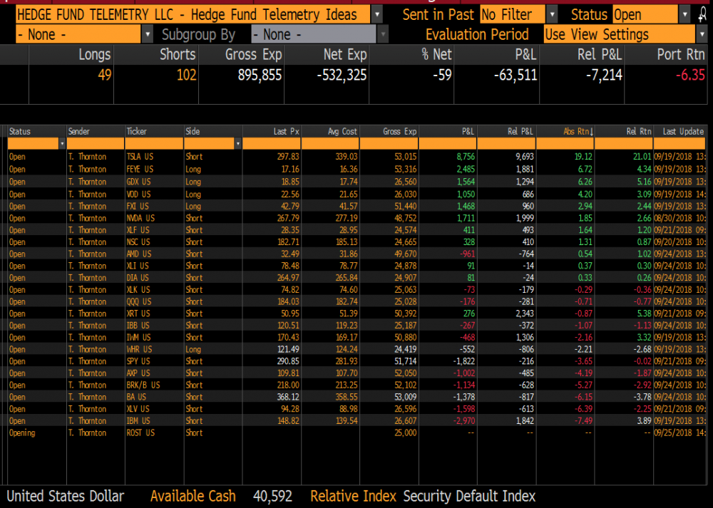Click the Last Update column header
Viewport: 713px width, 508px height.
coord(683,131)
